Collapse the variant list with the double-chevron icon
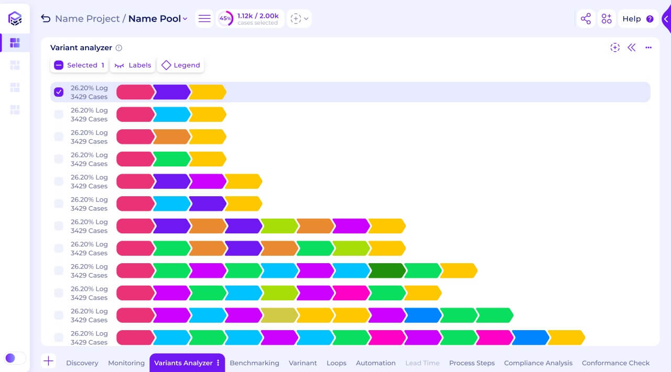This screenshot has width=671, height=372. pos(632,48)
